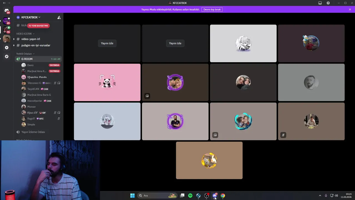
Task: Open Discover servers compass icon
Action: click(x=7, y=56)
